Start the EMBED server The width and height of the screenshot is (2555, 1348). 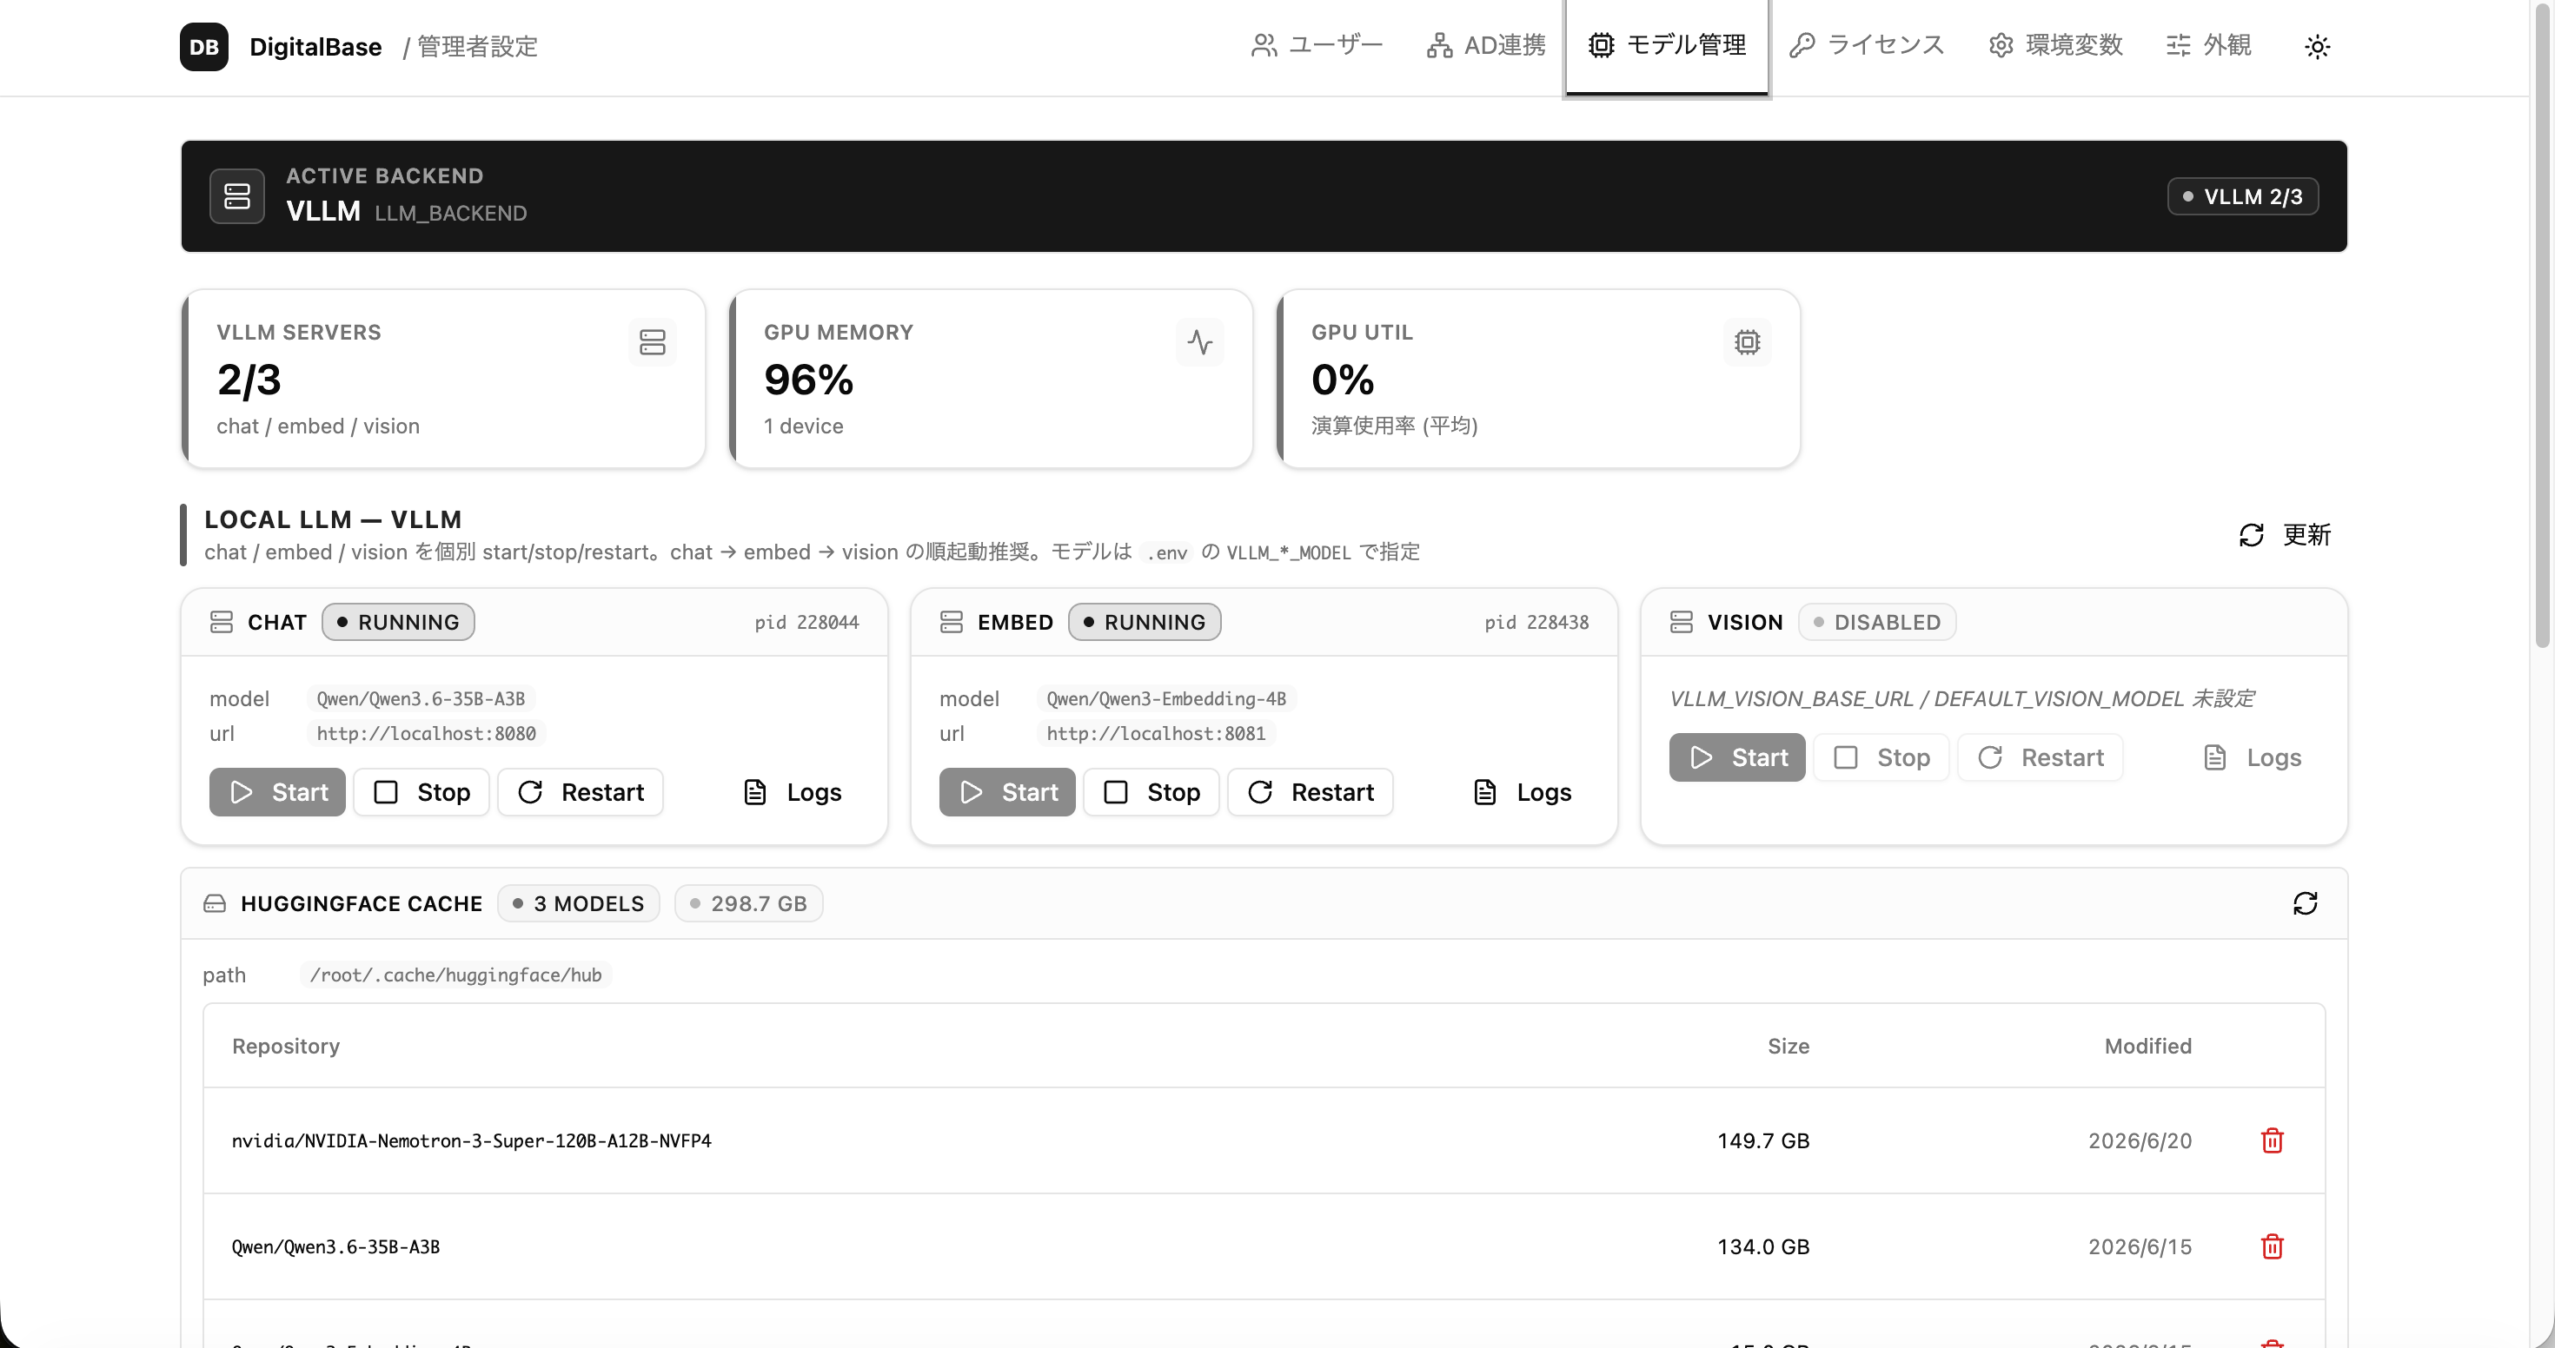(1008, 792)
